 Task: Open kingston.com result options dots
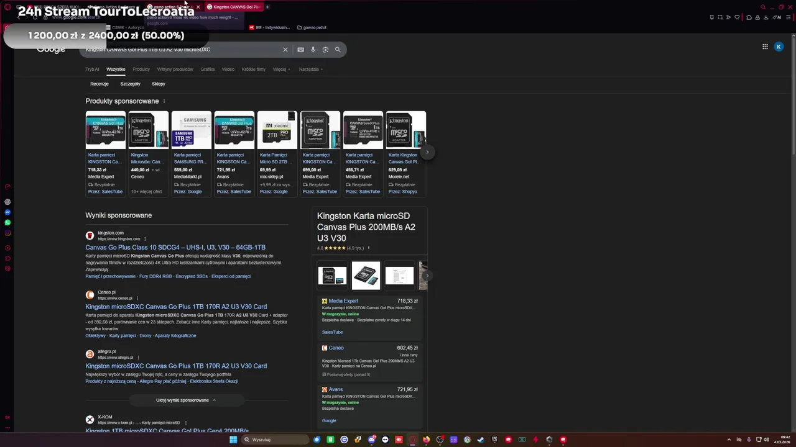coord(145,239)
